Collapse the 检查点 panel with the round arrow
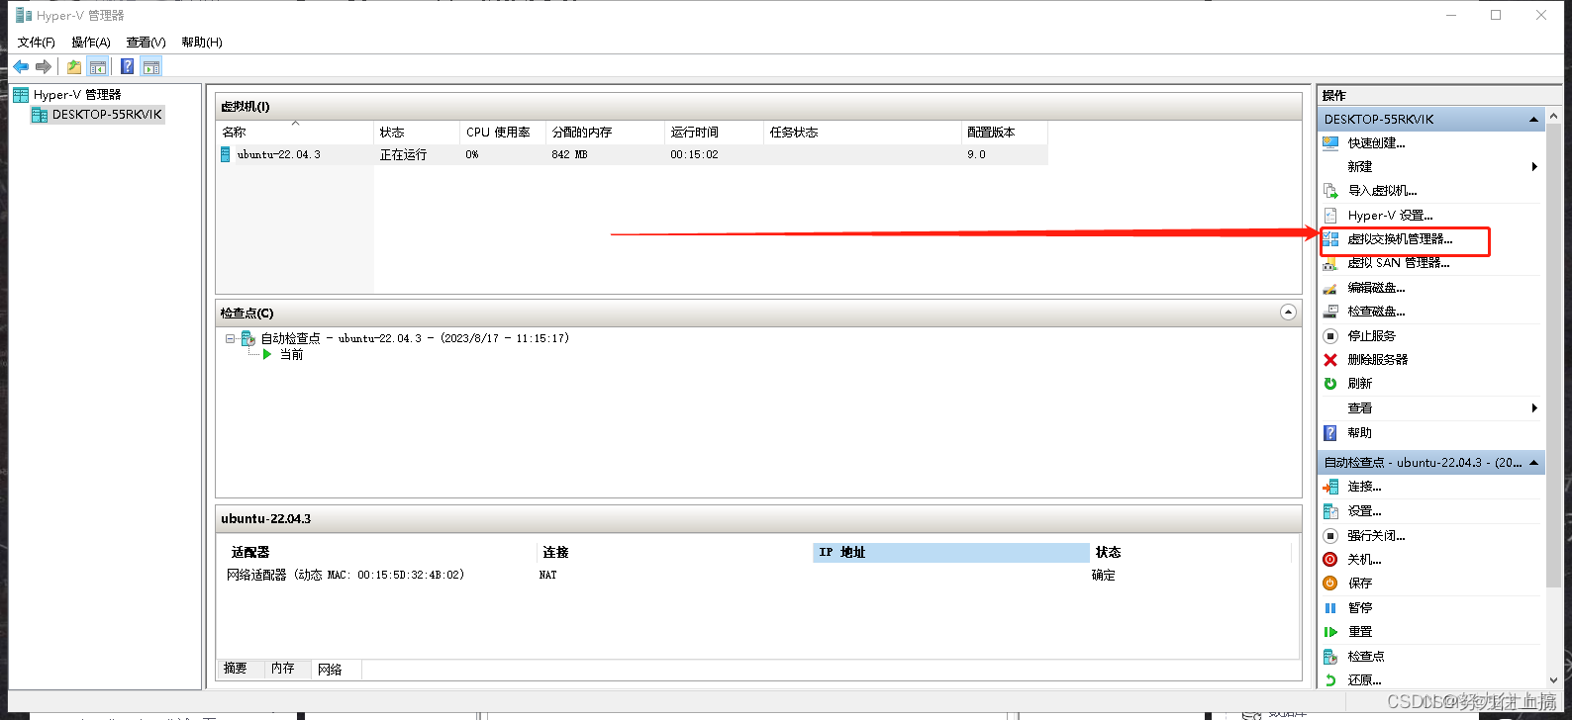Viewport: 1572px width, 720px height. coord(1288,313)
